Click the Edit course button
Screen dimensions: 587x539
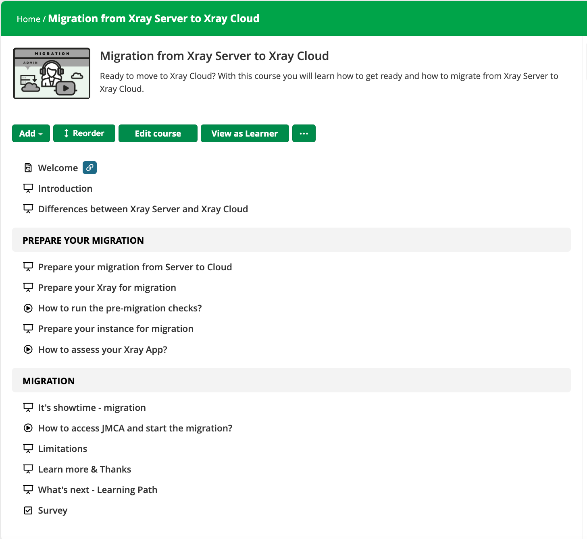click(158, 133)
